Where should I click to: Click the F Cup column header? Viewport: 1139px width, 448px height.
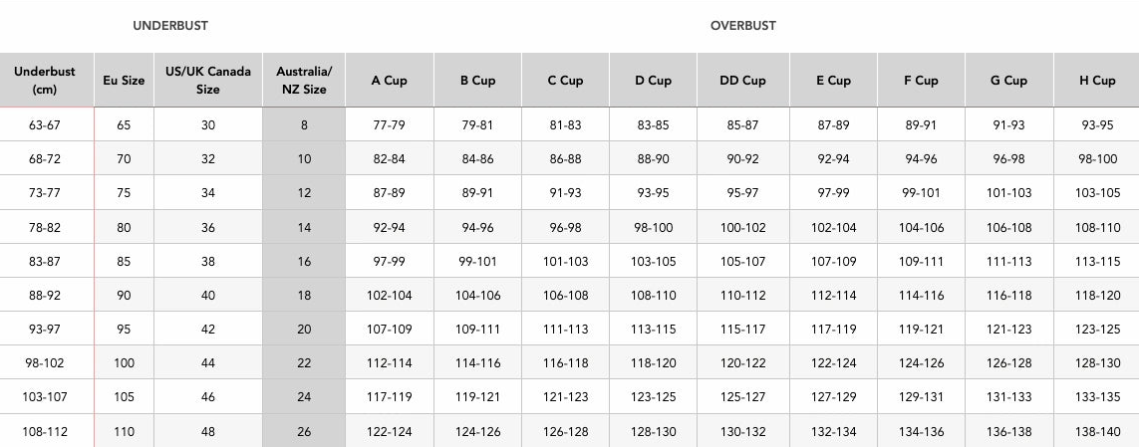[920, 81]
